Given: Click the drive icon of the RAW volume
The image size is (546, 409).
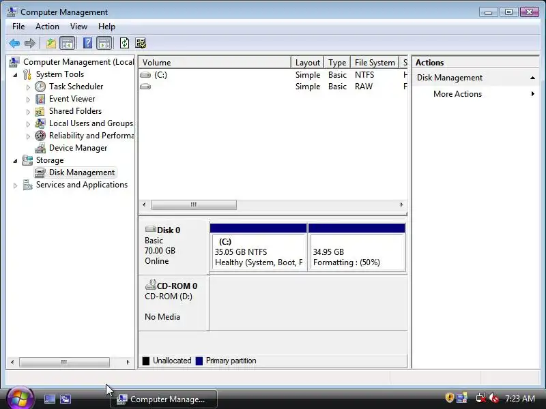Looking at the screenshot, I should pyautogui.click(x=145, y=87).
